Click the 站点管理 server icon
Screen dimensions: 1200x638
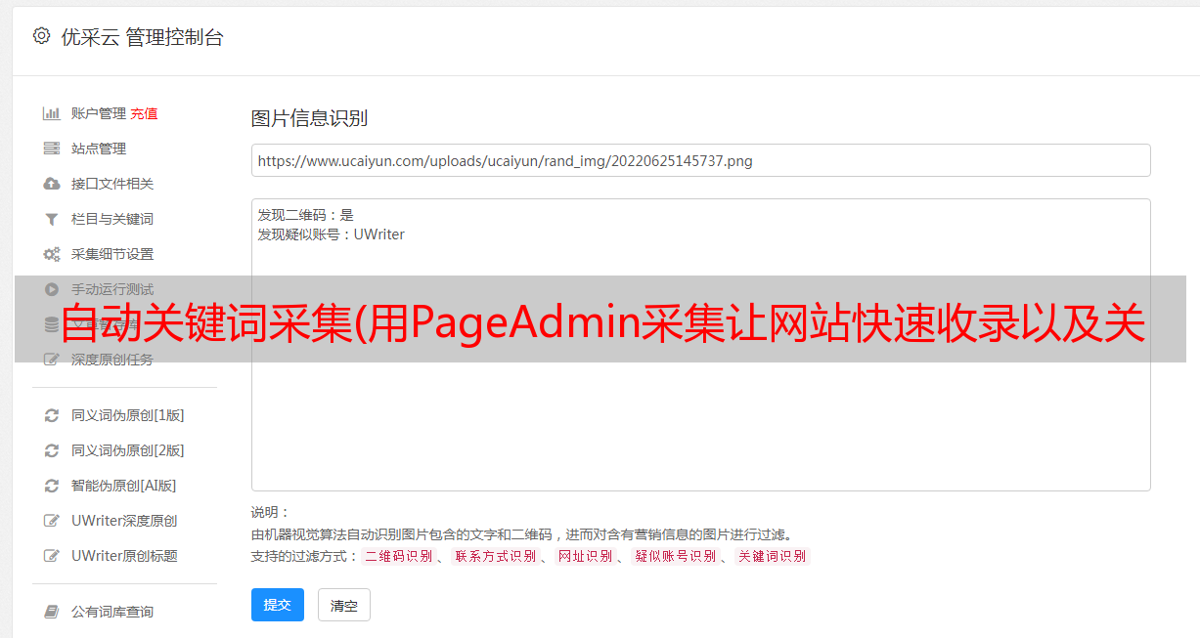[52, 149]
